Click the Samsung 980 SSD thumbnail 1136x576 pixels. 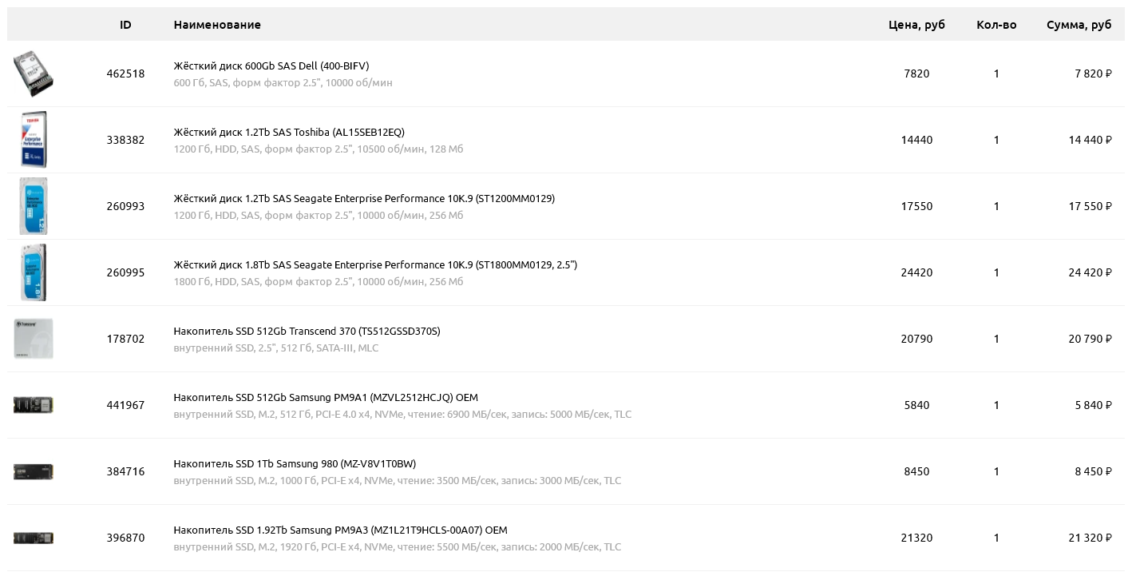34,471
